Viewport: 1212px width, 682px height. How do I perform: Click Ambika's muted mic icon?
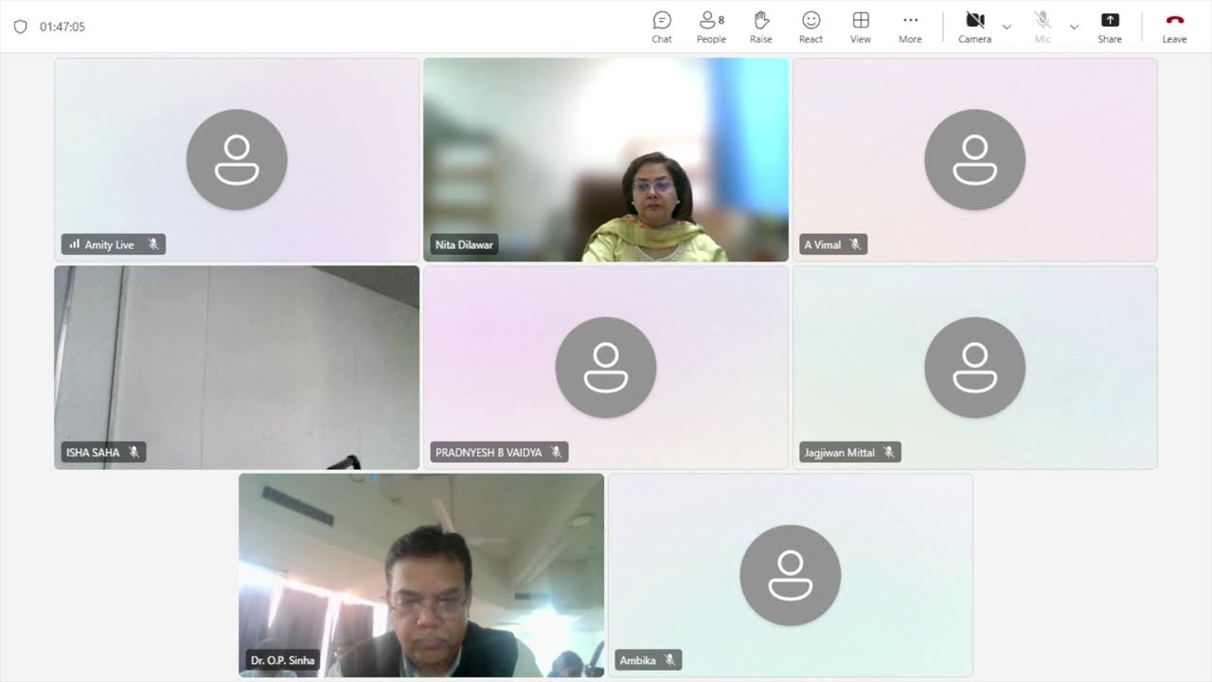pyautogui.click(x=669, y=660)
